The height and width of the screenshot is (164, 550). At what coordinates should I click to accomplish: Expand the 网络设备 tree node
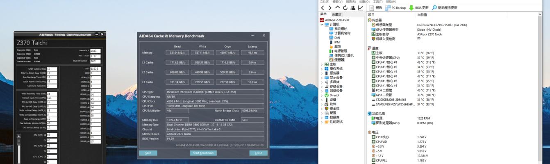322,91
